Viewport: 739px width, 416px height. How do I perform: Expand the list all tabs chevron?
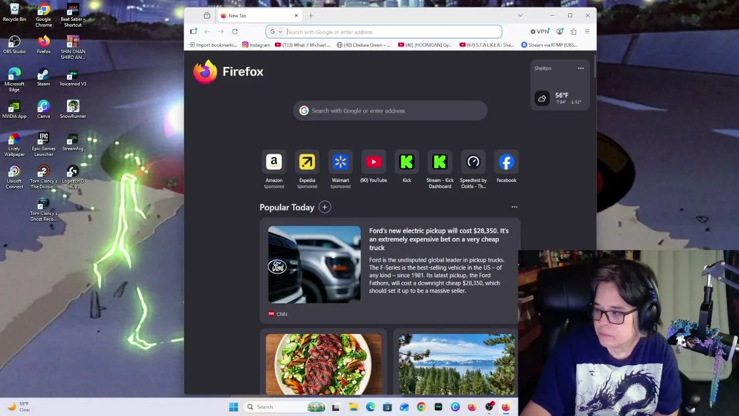pyautogui.click(x=520, y=16)
